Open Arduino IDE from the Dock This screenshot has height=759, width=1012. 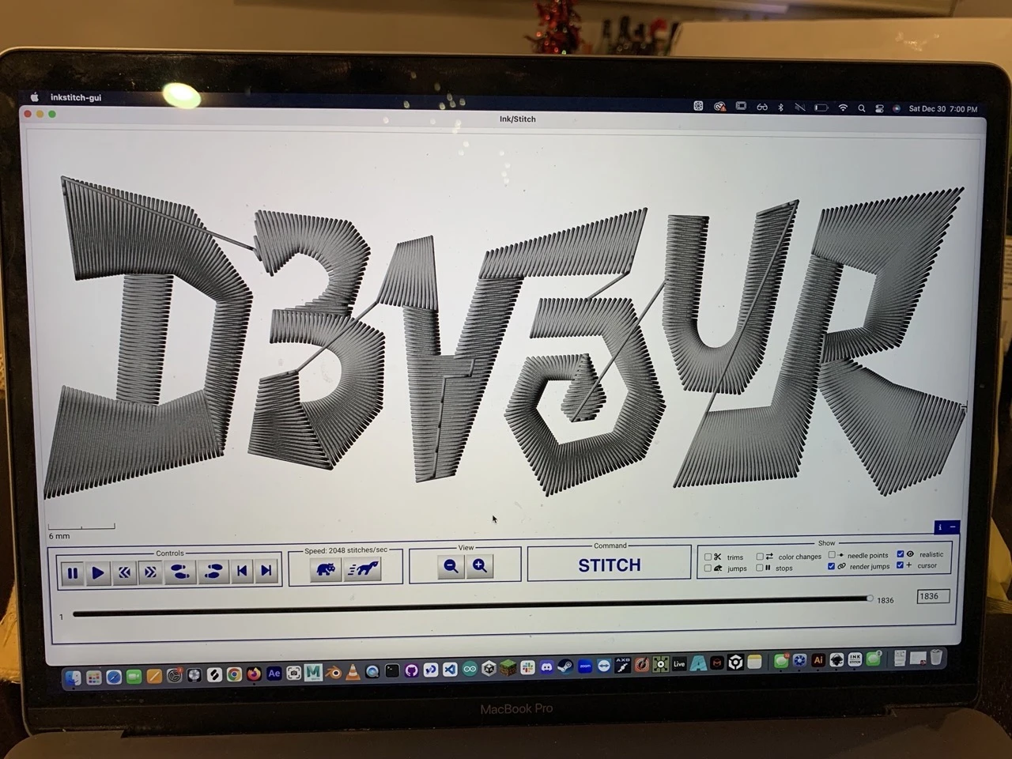(x=470, y=669)
